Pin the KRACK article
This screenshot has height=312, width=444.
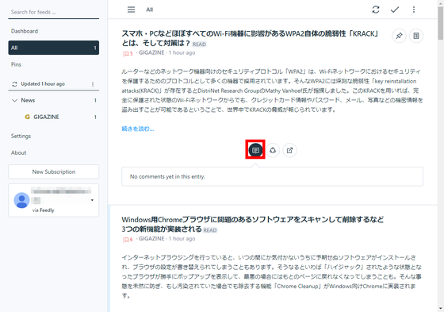tap(399, 36)
